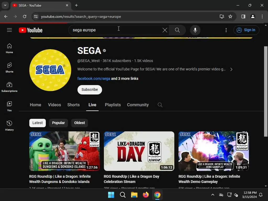The width and height of the screenshot is (268, 201).
Task: Open File Explorer from the taskbar
Action: pyautogui.click(x=134, y=195)
